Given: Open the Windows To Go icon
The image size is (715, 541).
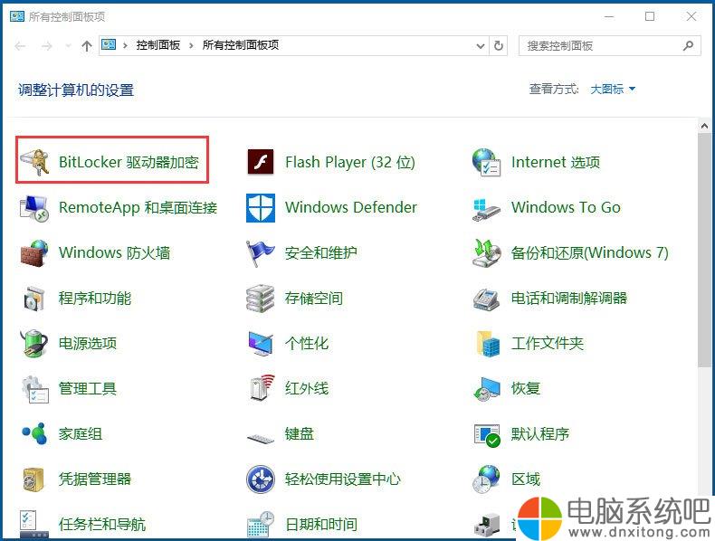Looking at the screenshot, I should pos(486,209).
